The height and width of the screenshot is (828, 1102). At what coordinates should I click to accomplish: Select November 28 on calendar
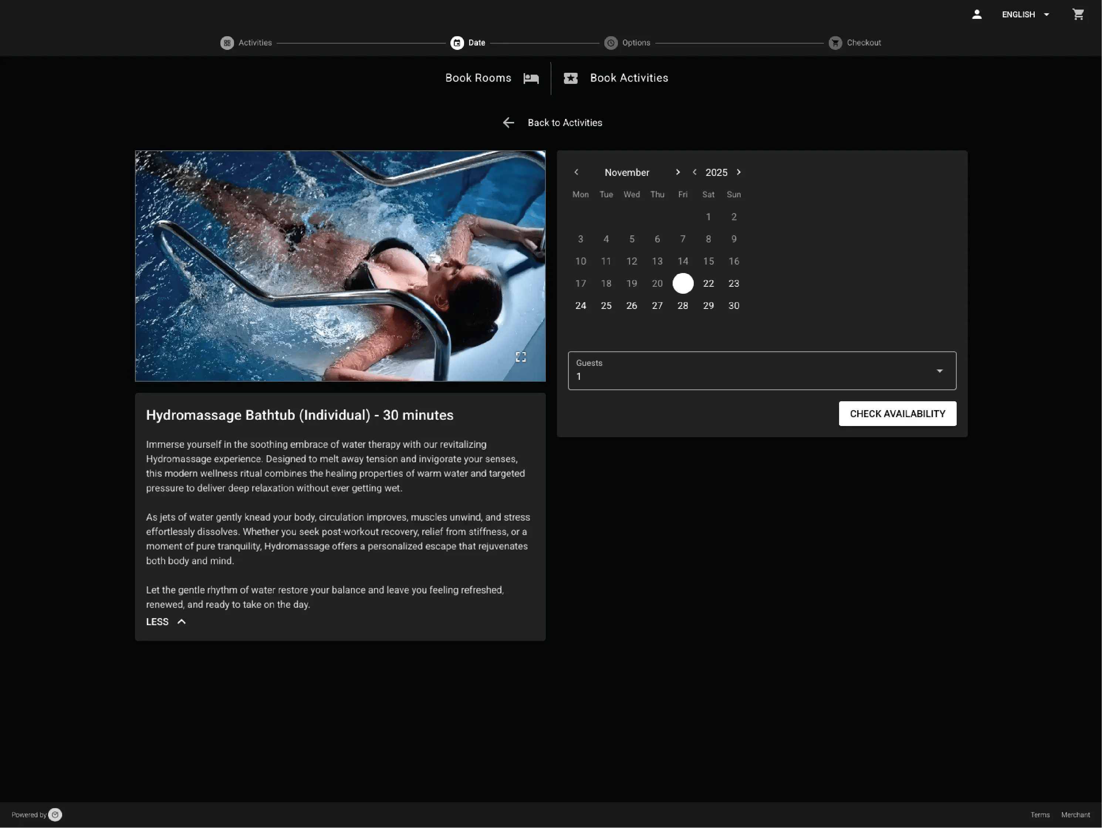683,306
